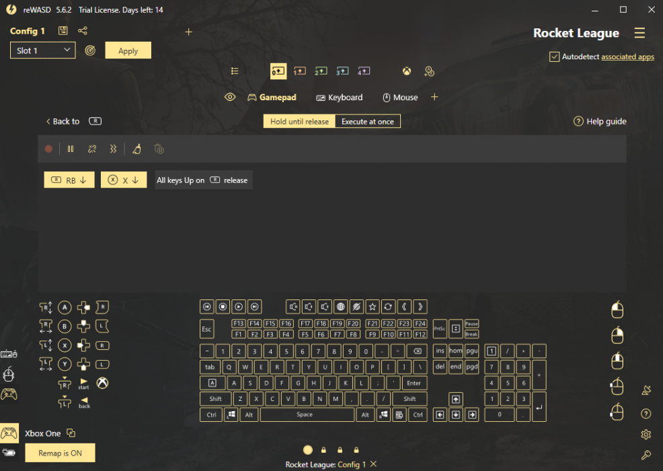Select the active slot circle indicator
This screenshot has width=663, height=471.
(308, 450)
